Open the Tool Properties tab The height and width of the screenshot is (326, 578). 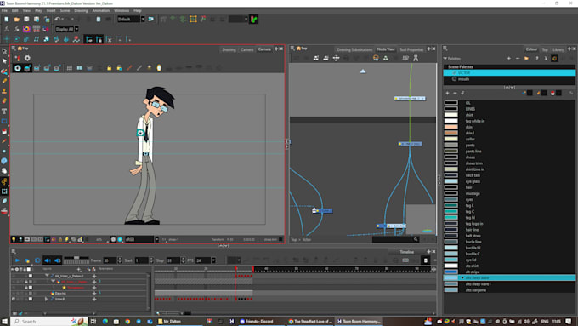[411, 49]
